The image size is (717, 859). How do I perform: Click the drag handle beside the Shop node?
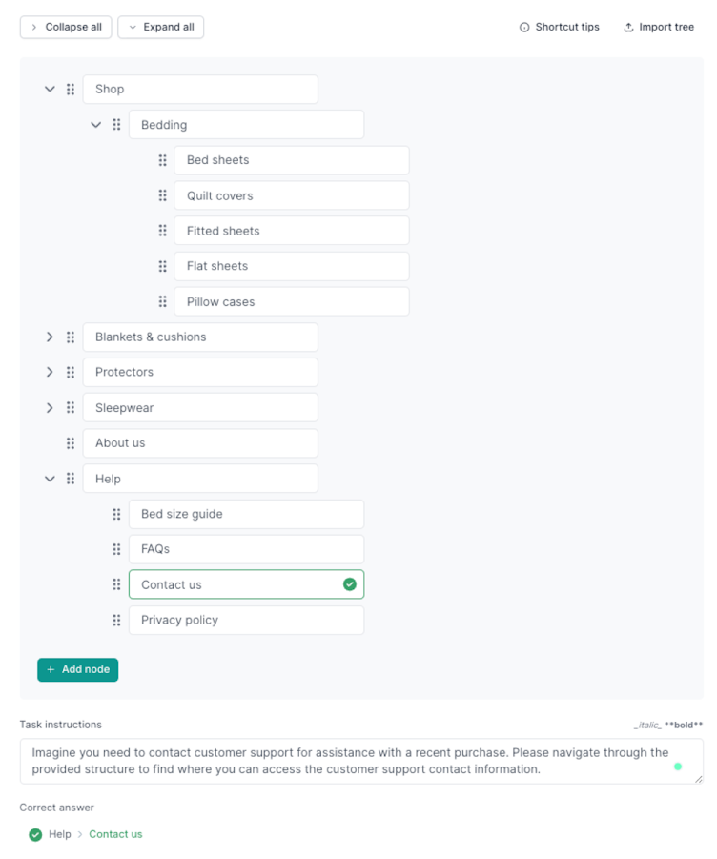click(71, 89)
